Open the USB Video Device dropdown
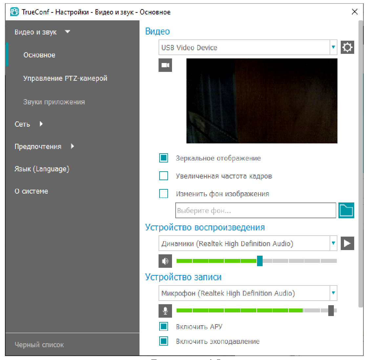 [x=333, y=48]
